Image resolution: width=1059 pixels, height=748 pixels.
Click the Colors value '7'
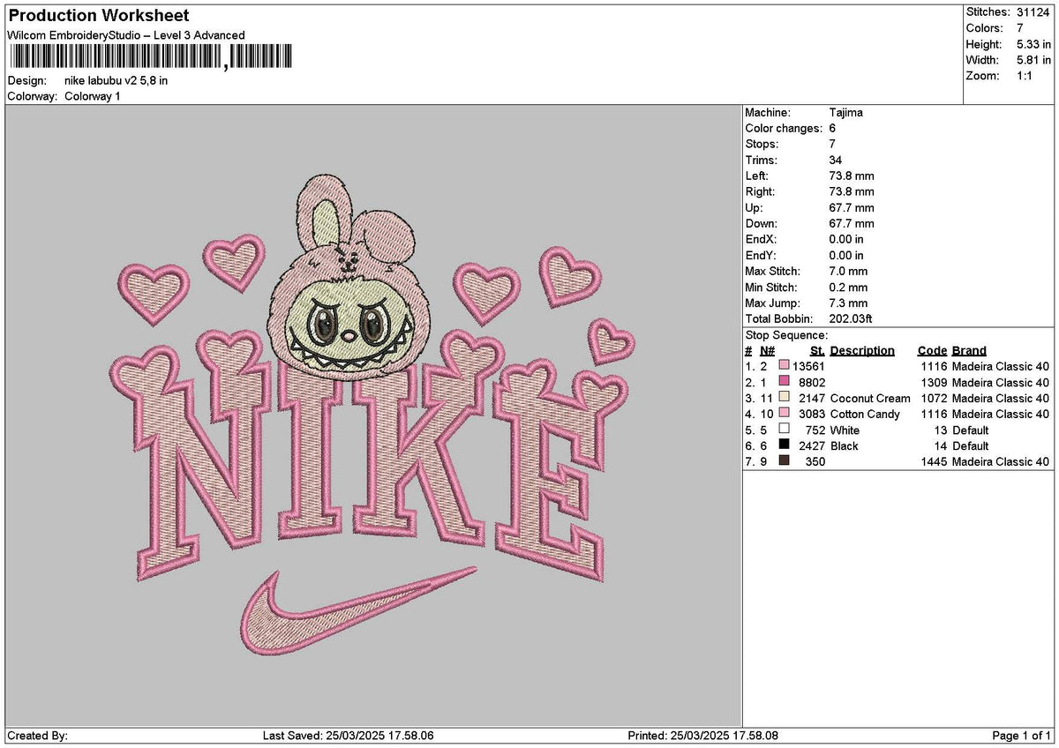click(1020, 28)
